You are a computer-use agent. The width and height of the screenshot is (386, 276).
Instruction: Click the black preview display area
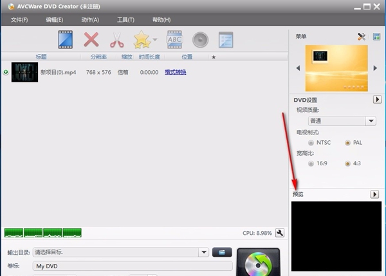tap(336, 236)
